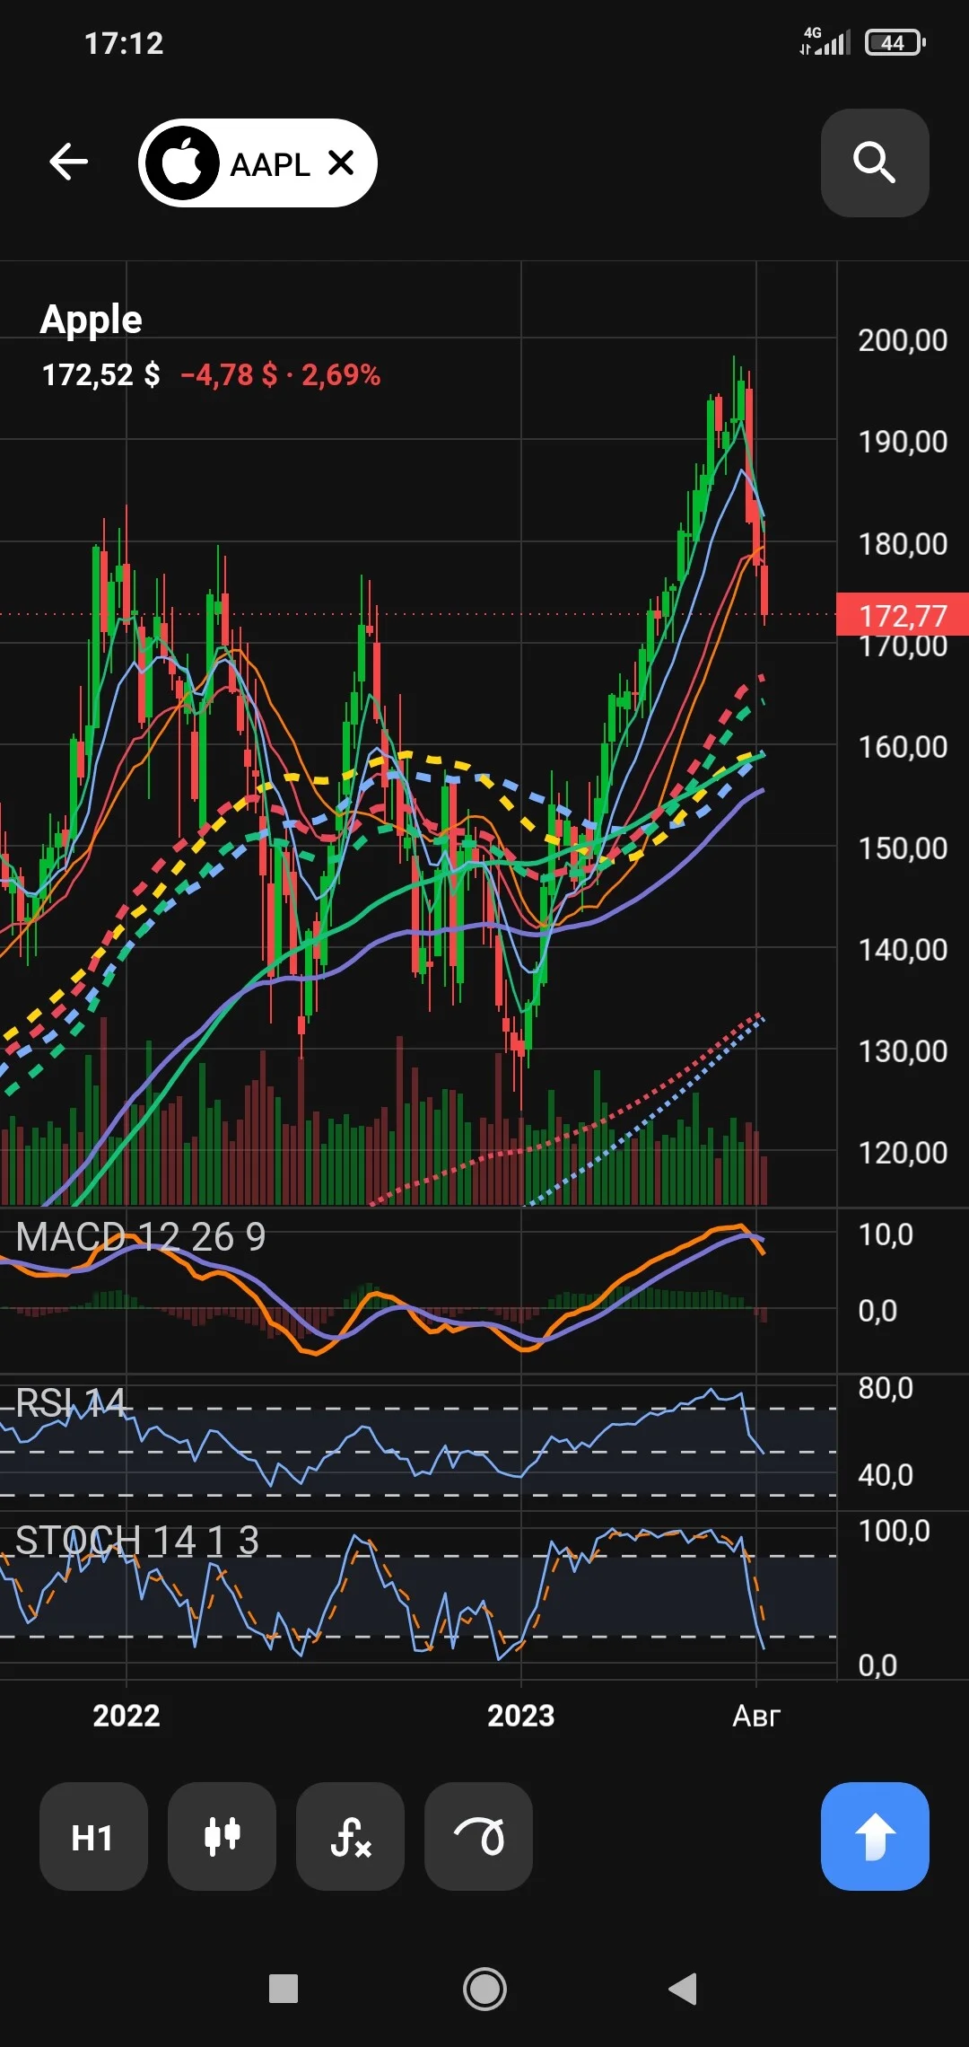
Task: Change chart type with candlestick icon
Action: 222,1836
